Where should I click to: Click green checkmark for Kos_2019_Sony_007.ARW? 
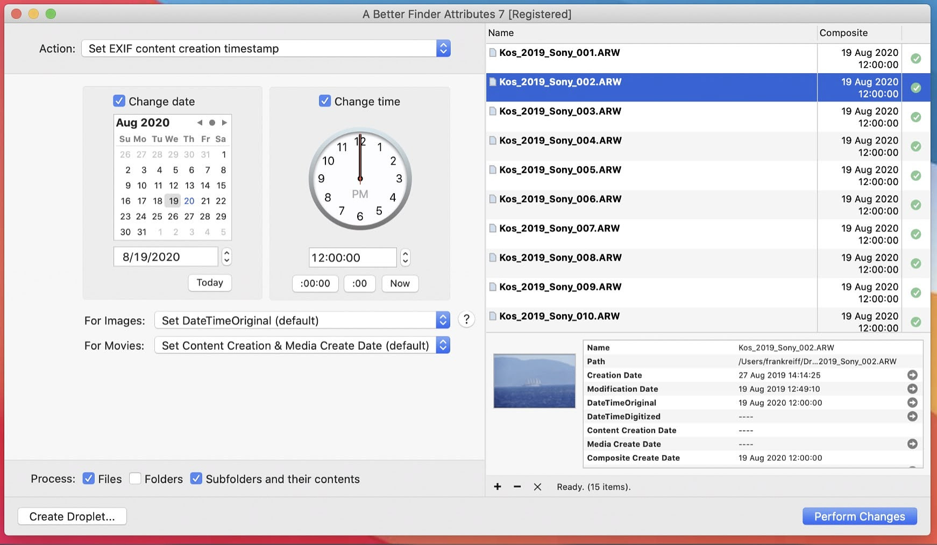[x=916, y=234]
